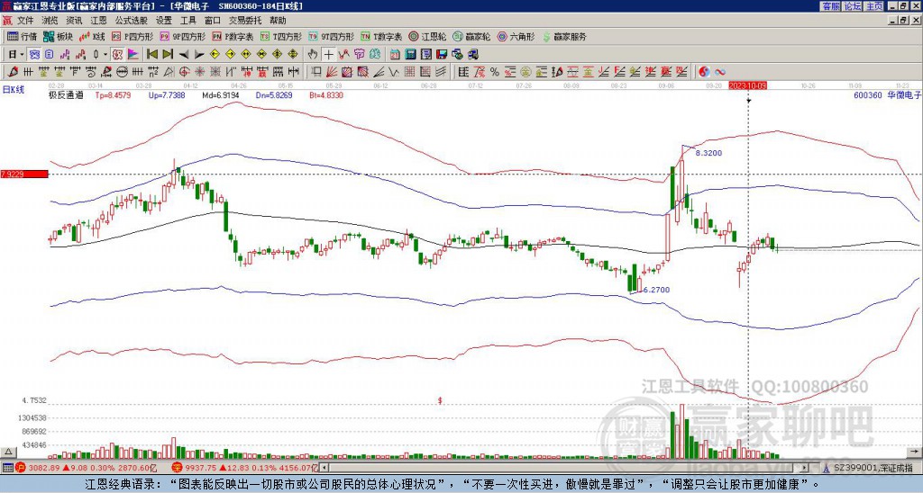This screenshot has height=493, width=923.
Task: Open the 工具 menu
Action: tap(188, 21)
